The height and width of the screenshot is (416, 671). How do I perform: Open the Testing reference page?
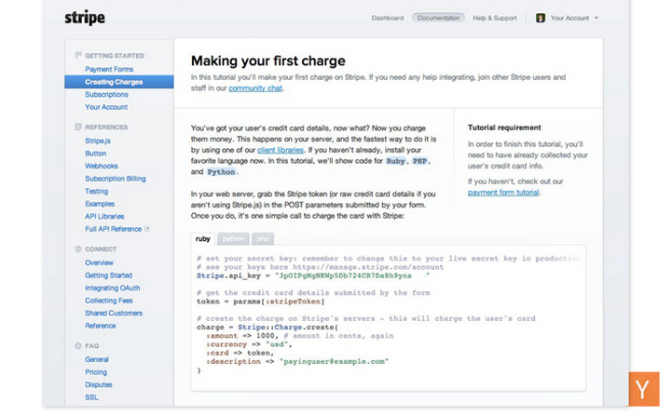(x=96, y=191)
